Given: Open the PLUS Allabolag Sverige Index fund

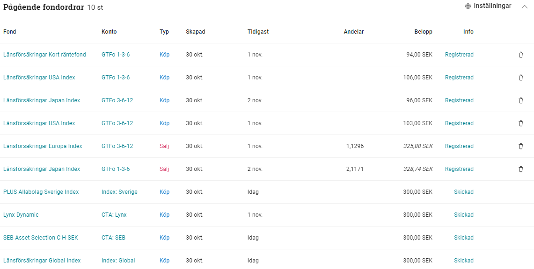Looking at the screenshot, I should (x=41, y=192).
